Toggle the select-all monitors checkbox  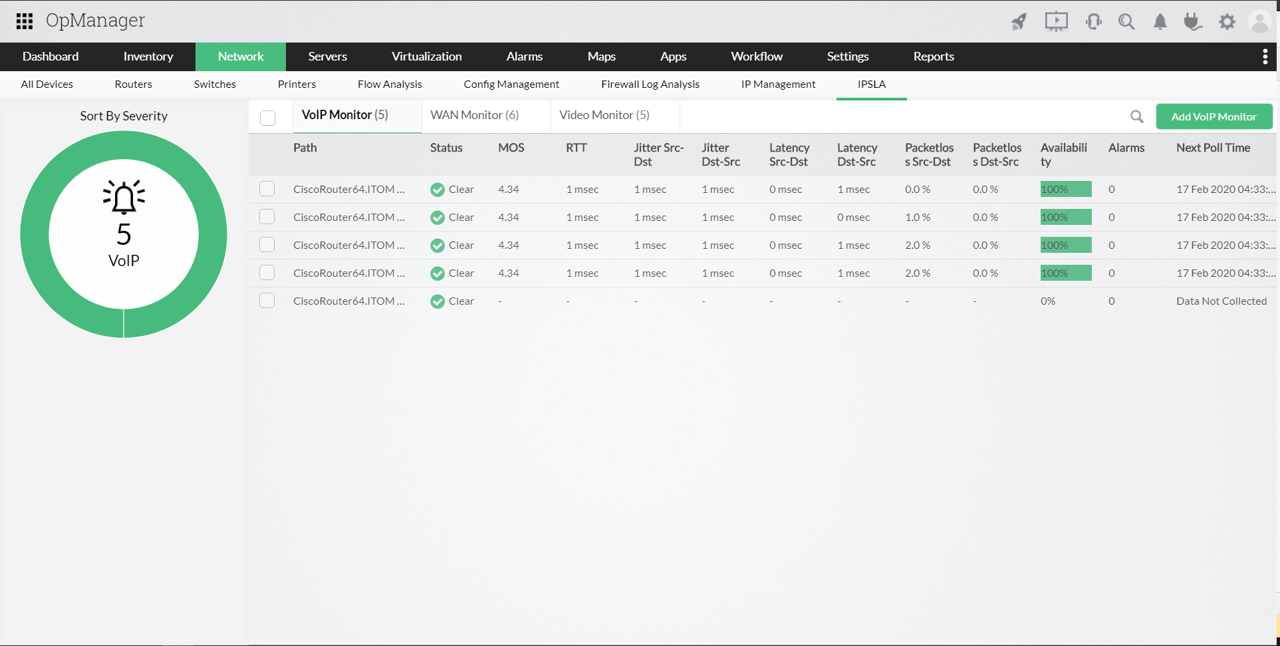267,118
